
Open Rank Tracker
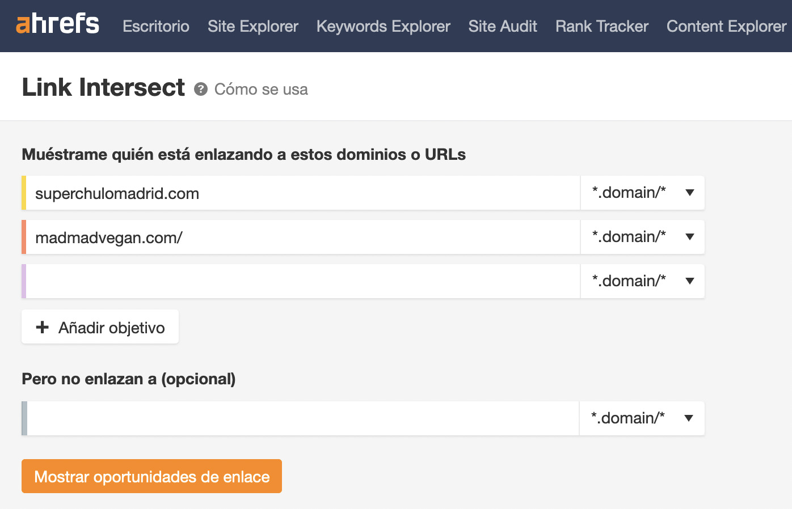click(602, 26)
